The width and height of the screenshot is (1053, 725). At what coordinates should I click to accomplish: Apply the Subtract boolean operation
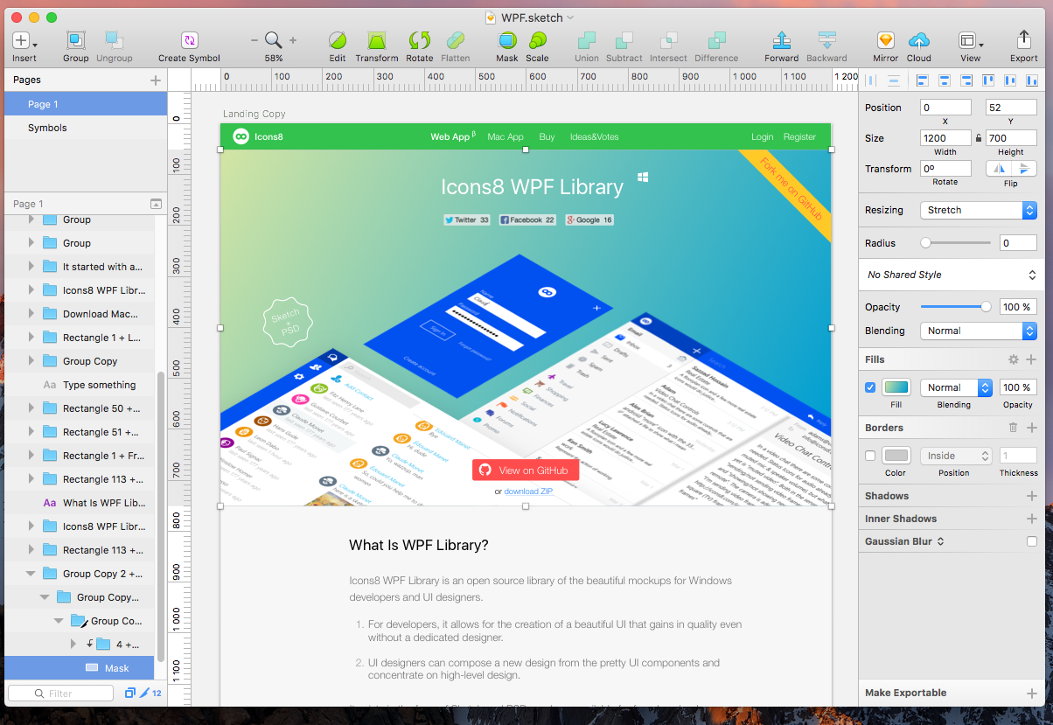[x=624, y=40]
